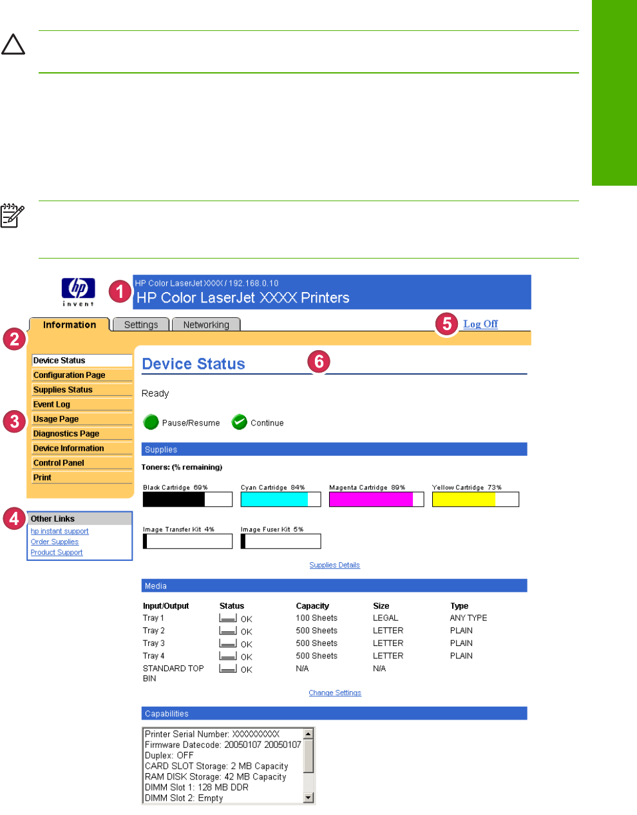
Task: Click the capabilities list scroll-down arrow
Action: [x=309, y=798]
